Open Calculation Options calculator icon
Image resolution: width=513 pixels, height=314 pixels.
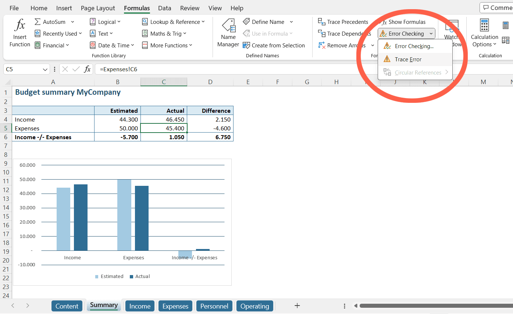pos(484,26)
